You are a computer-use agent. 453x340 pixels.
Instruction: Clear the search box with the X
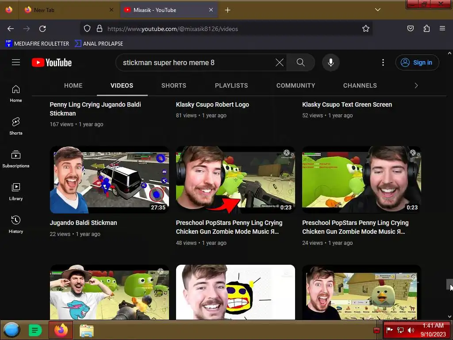(280, 62)
